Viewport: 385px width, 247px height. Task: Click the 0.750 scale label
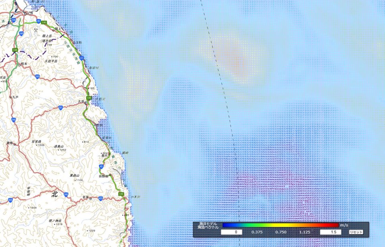point(281,232)
